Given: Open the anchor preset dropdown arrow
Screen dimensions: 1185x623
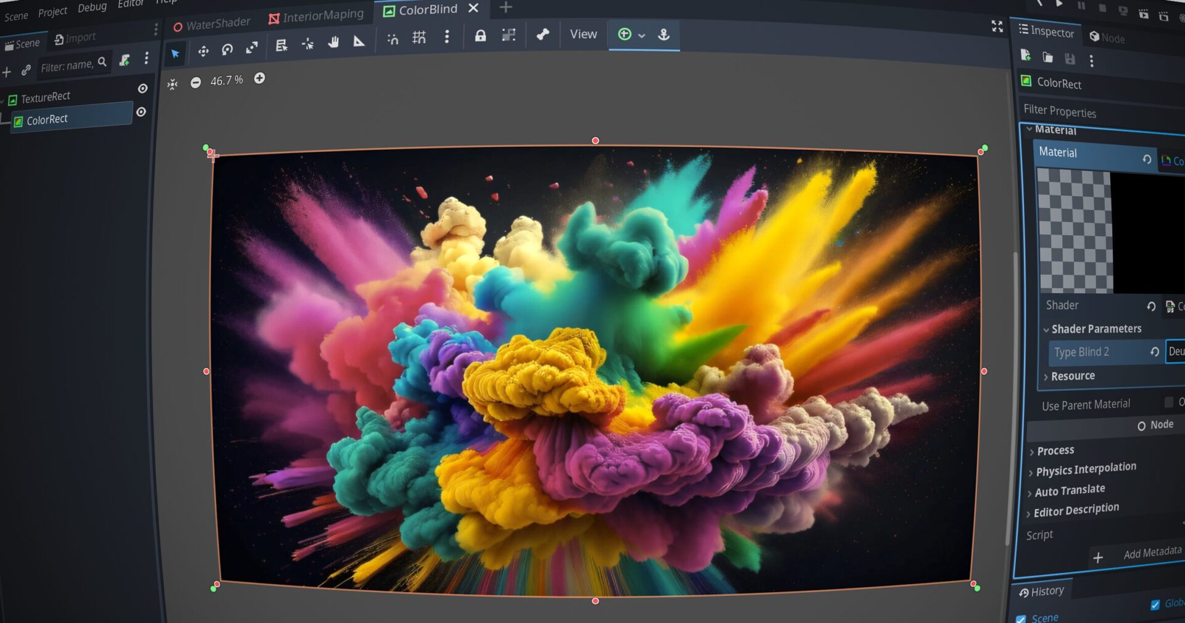Looking at the screenshot, I should 642,35.
